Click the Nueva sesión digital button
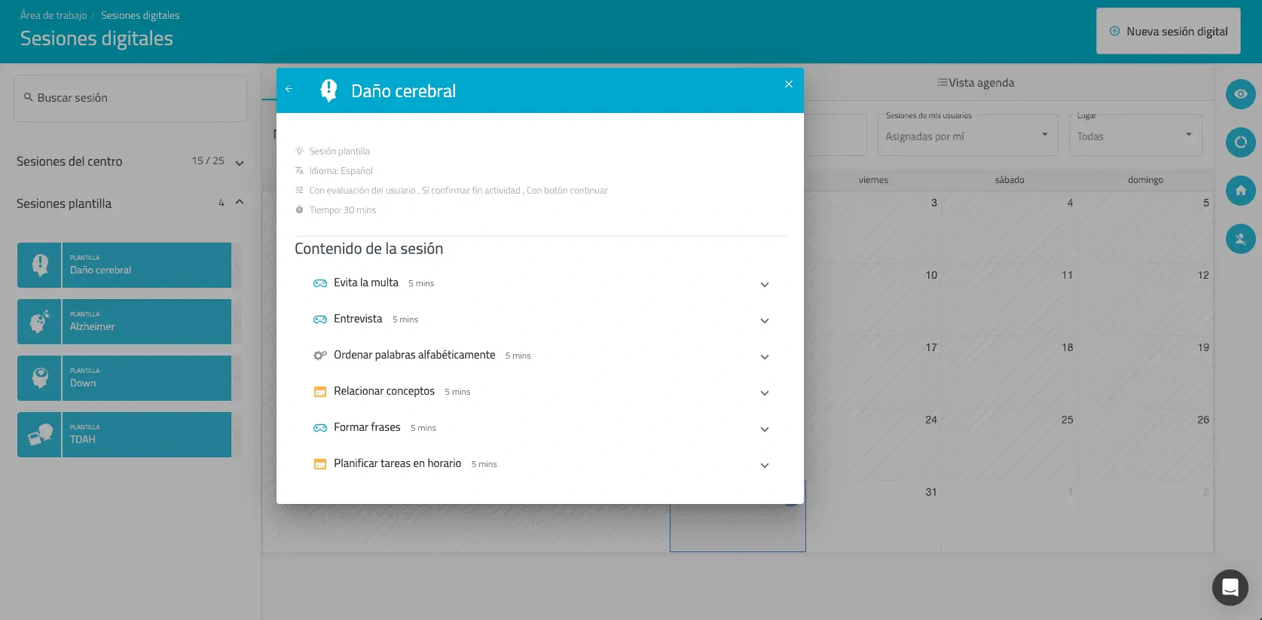The height and width of the screenshot is (620, 1262). pyautogui.click(x=1168, y=32)
